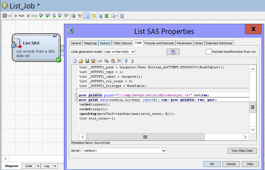This screenshot has width=265, height=170.
Task: Click the View Step Code button
Action: coord(242,151)
